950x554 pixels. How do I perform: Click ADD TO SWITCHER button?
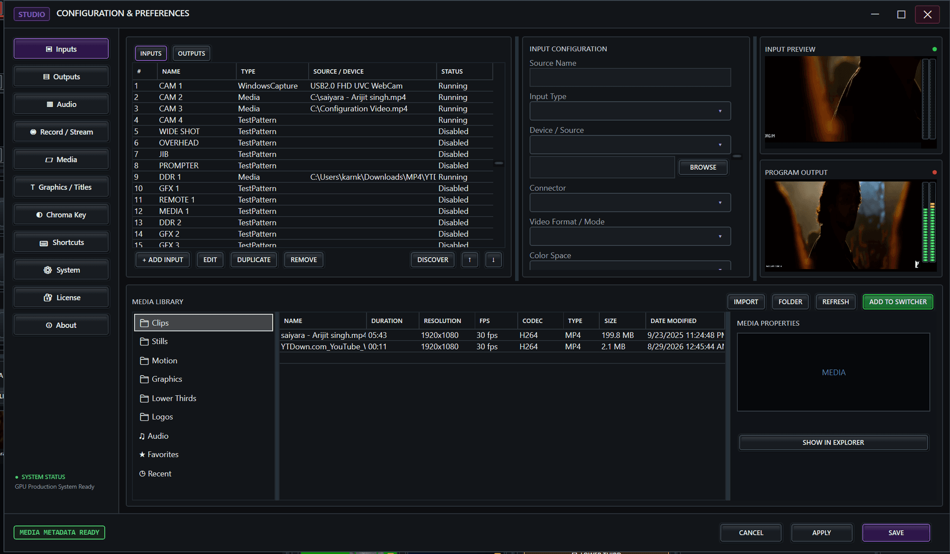click(x=898, y=302)
